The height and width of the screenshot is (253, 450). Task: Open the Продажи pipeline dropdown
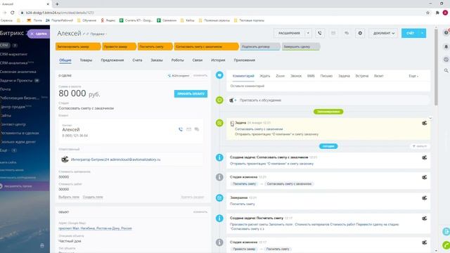coord(98,34)
